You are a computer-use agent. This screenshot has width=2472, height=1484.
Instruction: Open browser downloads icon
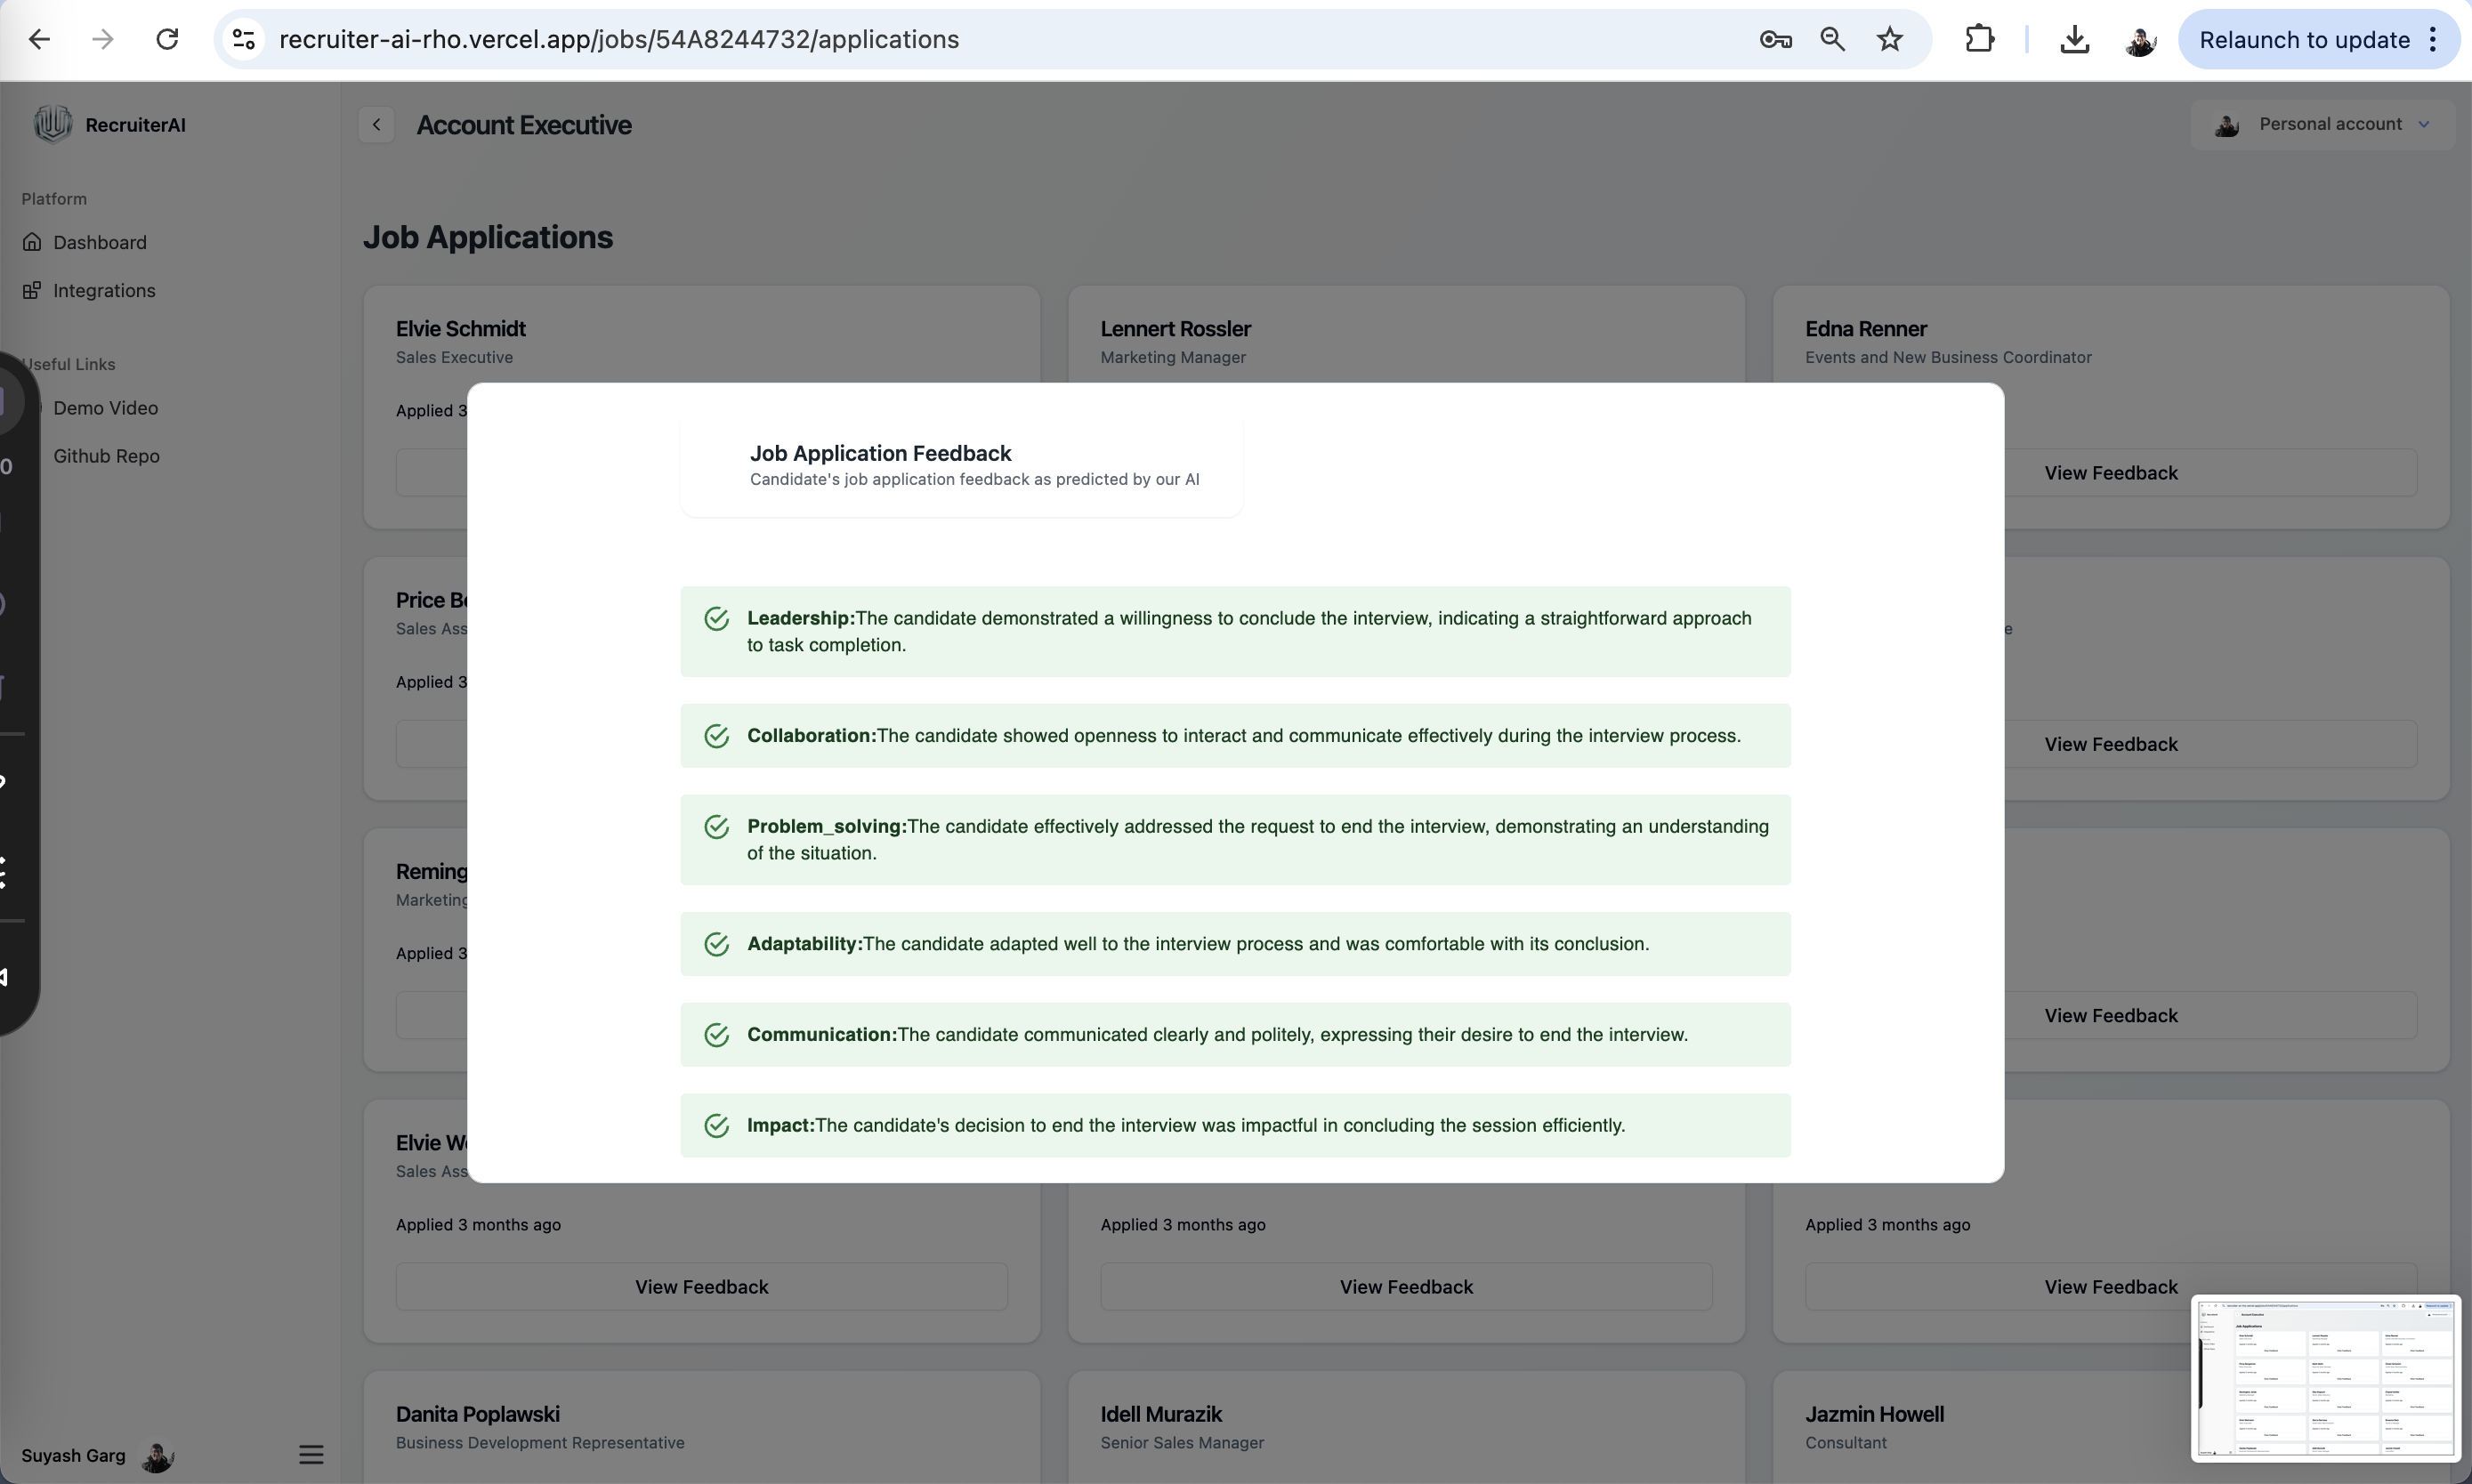(x=2074, y=39)
